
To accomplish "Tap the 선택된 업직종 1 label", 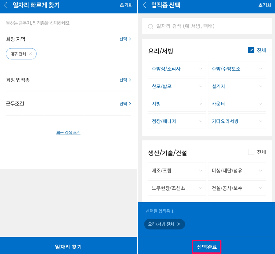I will pos(160,211).
